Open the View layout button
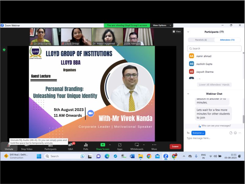The image size is (245, 184). (177, 31)
